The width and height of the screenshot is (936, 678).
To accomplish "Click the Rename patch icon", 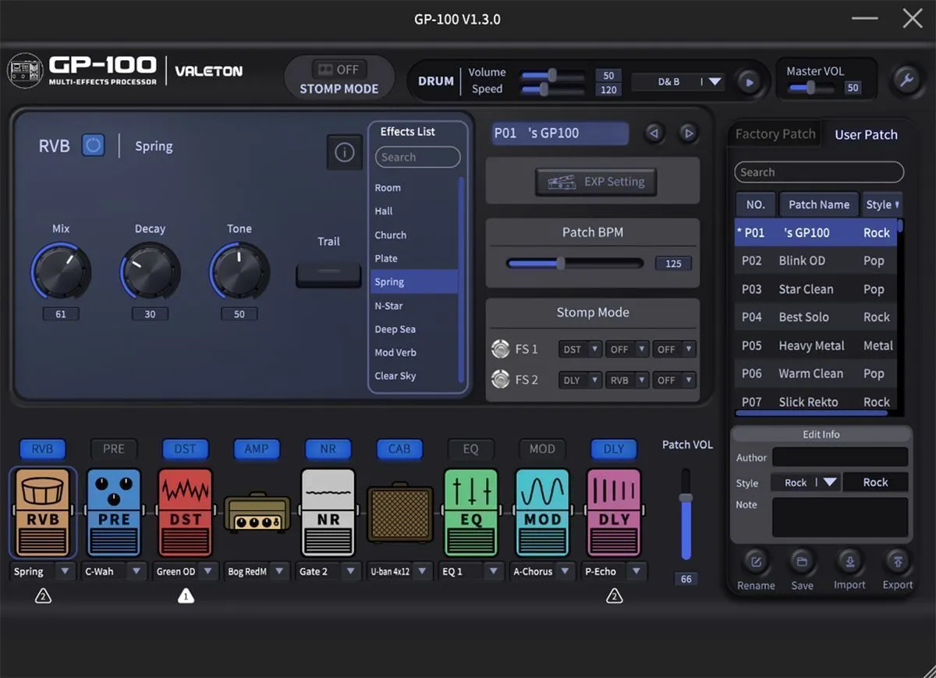I will point(756,561).
